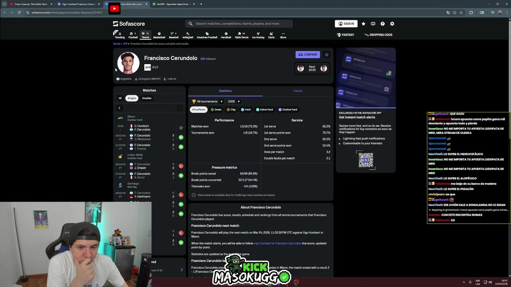Switch to bet365 browser tab
This screenshot has width=511, height=287.
coord(174,4)
